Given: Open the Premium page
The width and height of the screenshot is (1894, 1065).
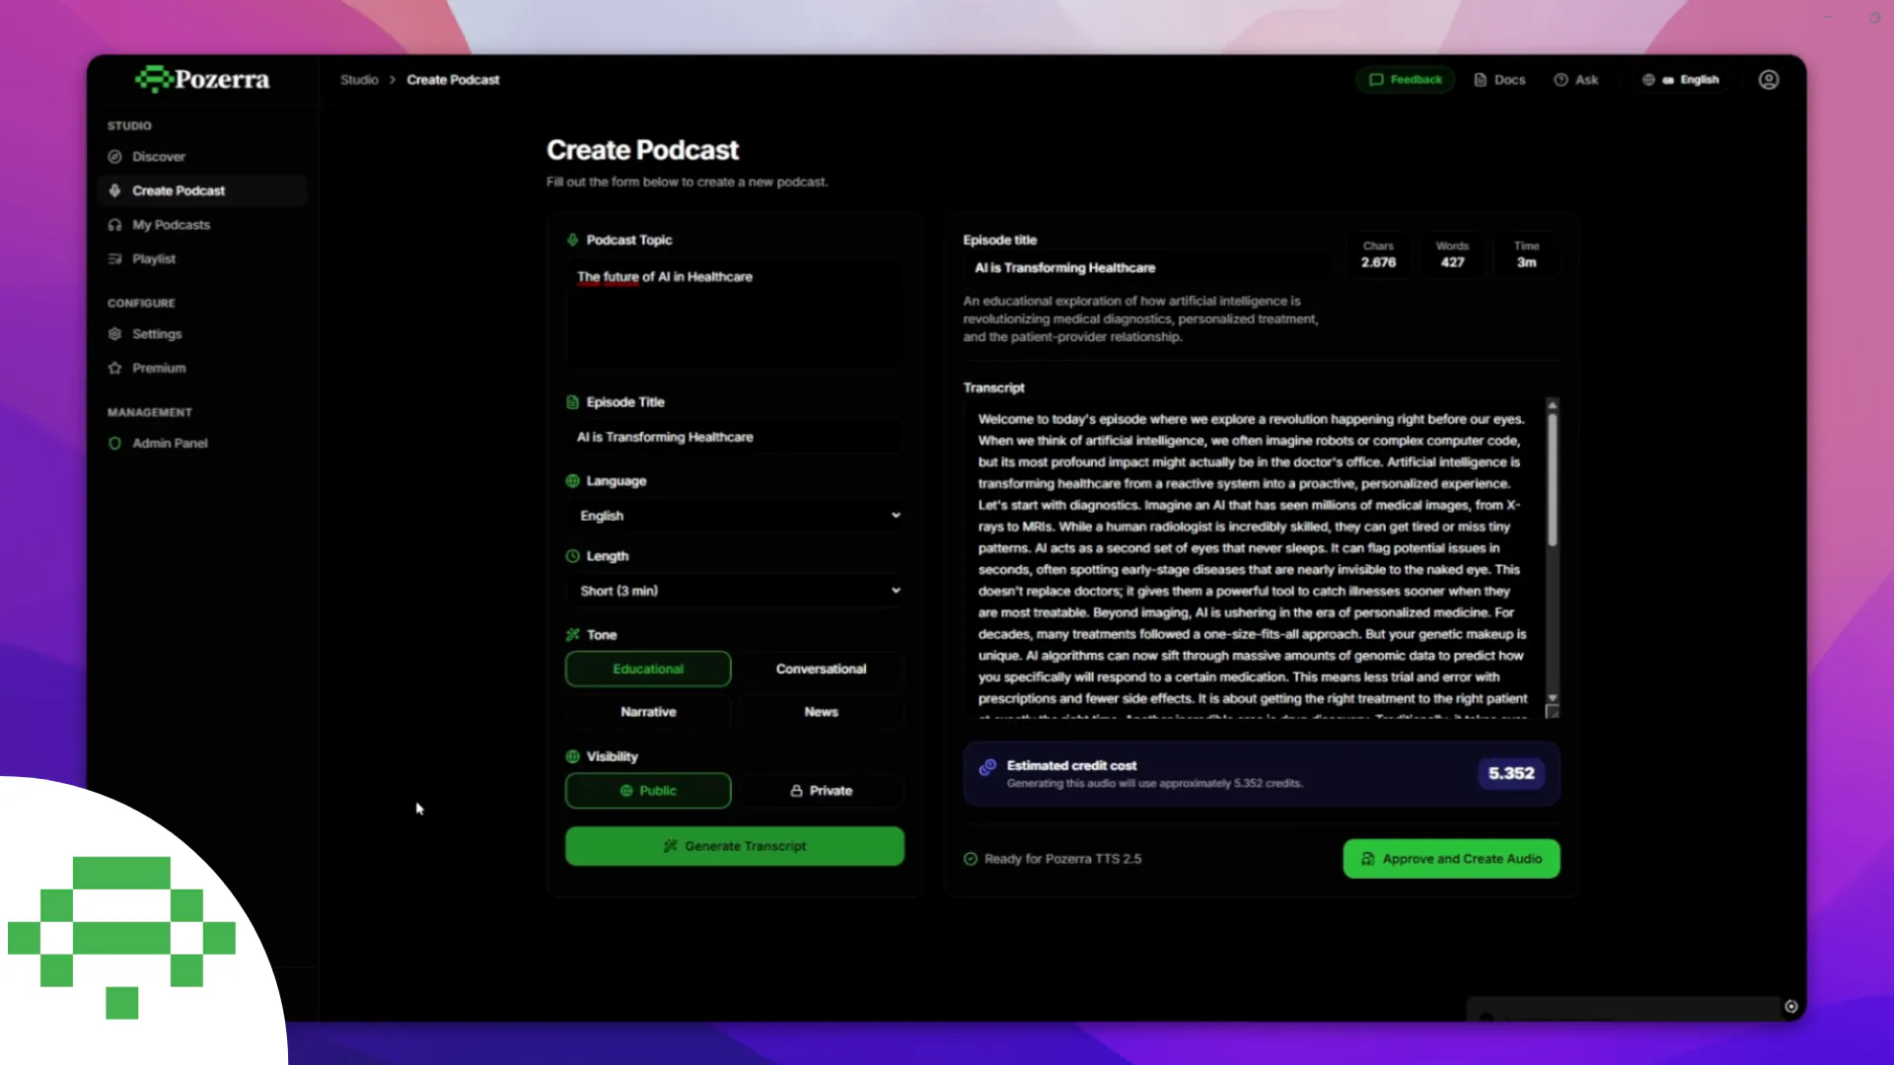Looking at the screenshot, I should 159,368.
